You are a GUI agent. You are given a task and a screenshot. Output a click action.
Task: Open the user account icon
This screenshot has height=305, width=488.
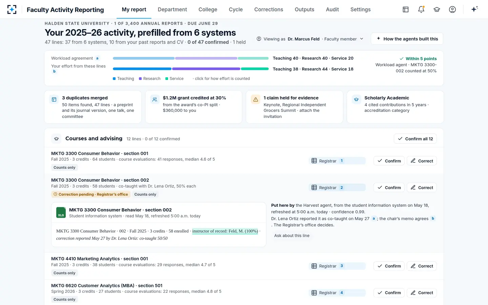(452, 9)
